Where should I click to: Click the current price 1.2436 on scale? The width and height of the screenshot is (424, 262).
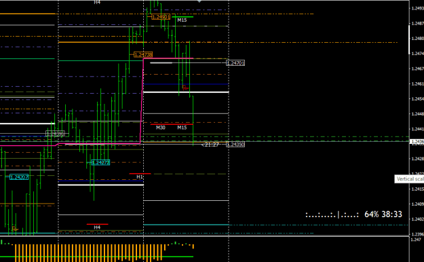(x=417, y=142)
